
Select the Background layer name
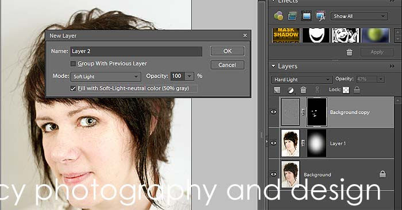click(x=318, y=174)
